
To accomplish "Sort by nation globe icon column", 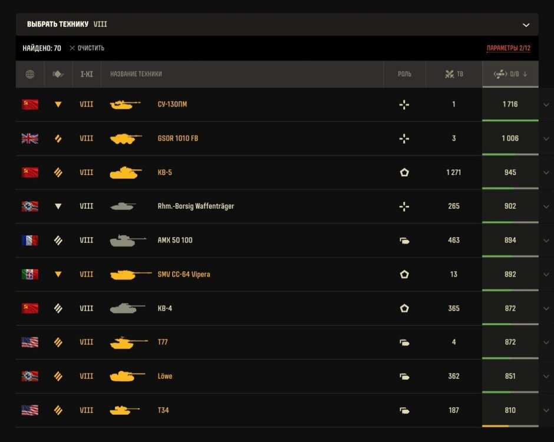I will [x=30, y=74].
